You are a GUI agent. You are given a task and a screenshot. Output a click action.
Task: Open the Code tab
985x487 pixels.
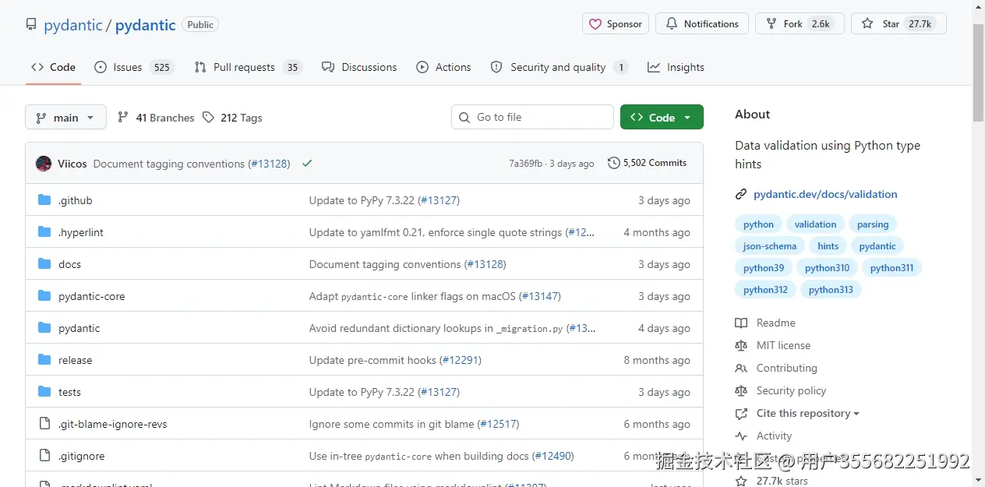point(53,67)
